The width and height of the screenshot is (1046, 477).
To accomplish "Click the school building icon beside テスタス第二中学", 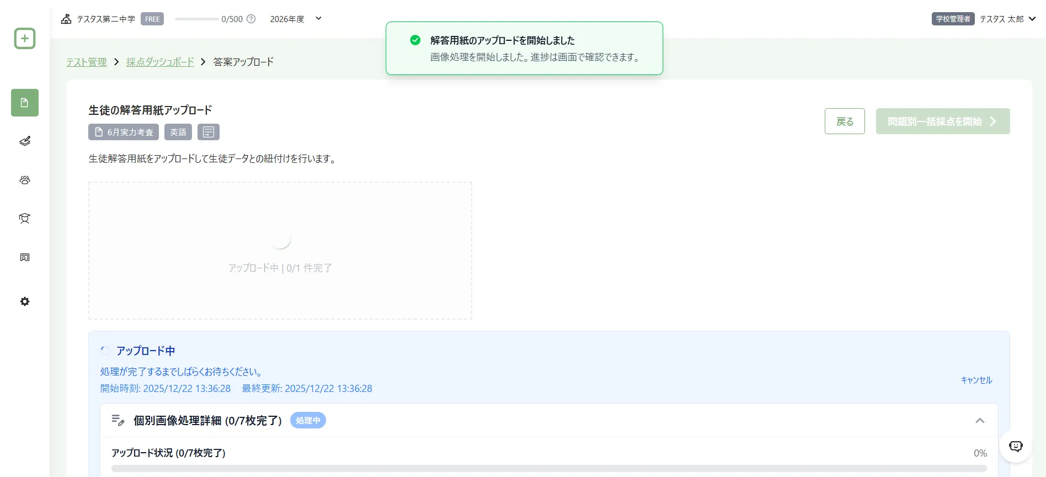I will pos(66,19).
